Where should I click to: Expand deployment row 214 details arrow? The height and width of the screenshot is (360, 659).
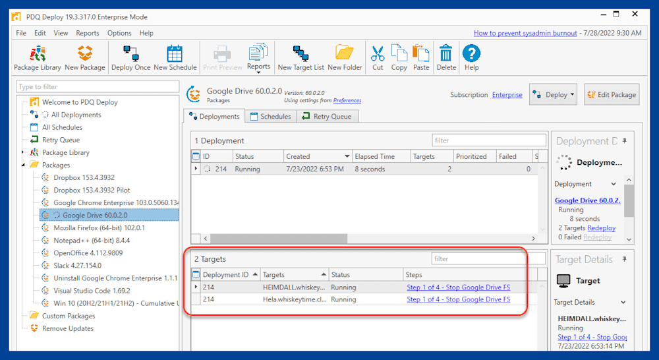click(196, 169)
